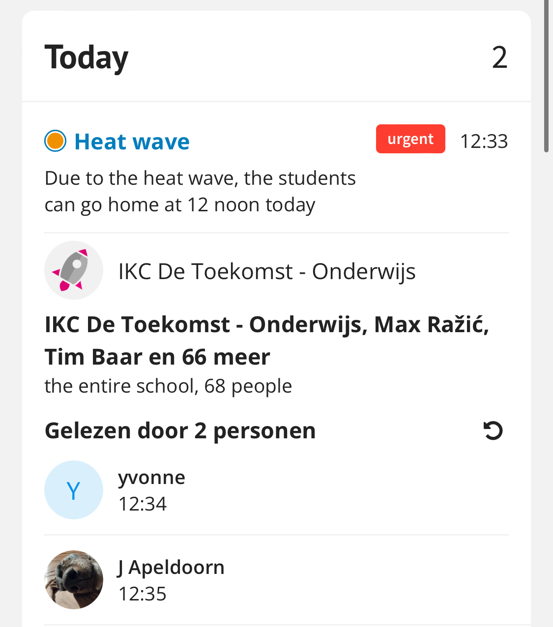Click J Apeldoorn's read time 12:35
Screen dimensions: 553x627
143,594
